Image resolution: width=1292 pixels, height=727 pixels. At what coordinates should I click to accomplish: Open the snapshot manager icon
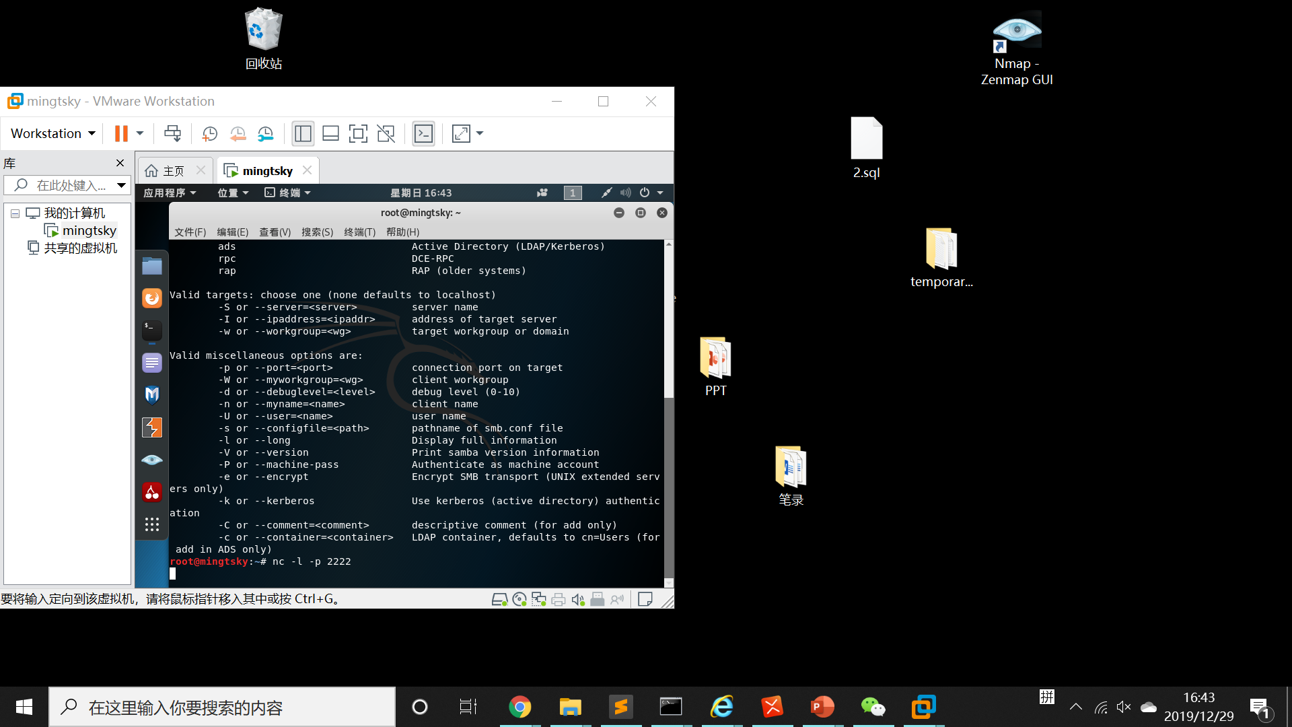pos(266,133)
